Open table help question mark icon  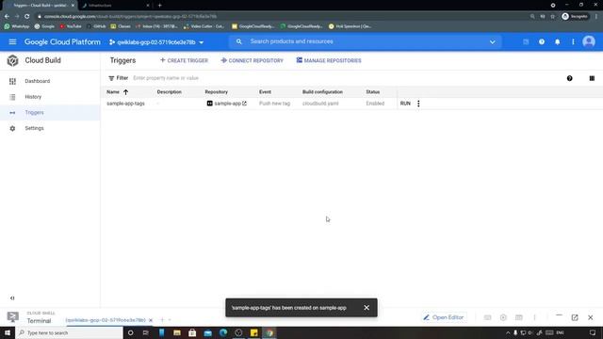[569, 78]
